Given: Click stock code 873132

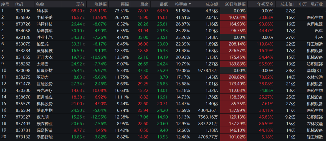Looking at the screenshot, I should 23,137.
